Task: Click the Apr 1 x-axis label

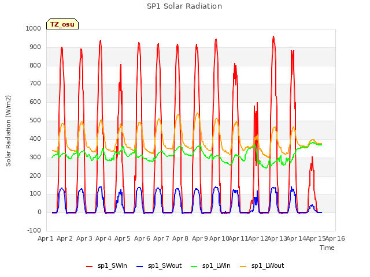Action: tap(46, 238)
